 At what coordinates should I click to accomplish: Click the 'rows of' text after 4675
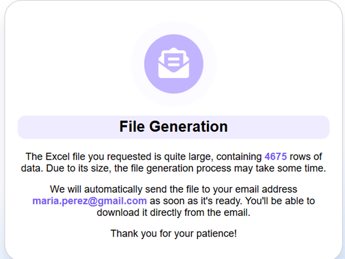click(306, 157)
